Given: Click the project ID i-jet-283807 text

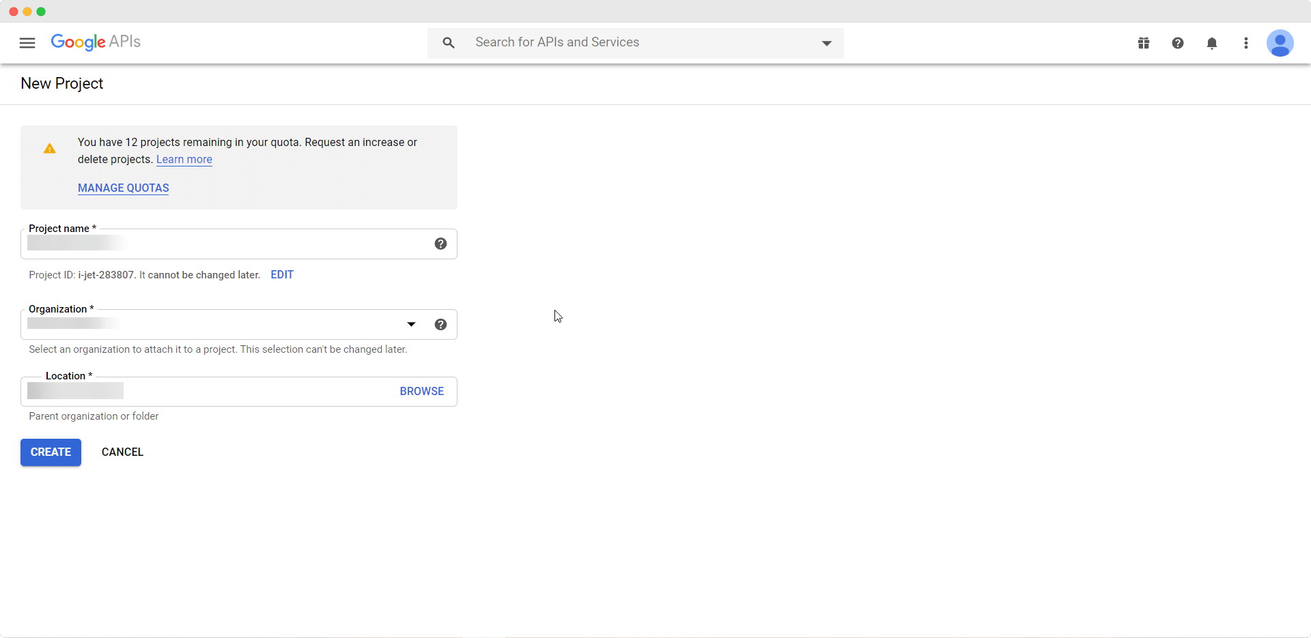Looking at the screenshot, I should click(106, 275).
